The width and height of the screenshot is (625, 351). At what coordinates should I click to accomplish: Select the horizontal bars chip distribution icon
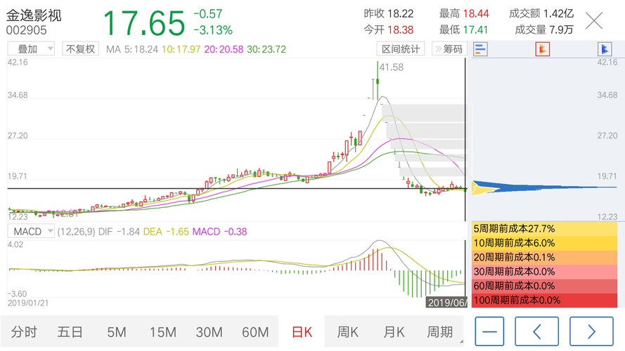[480, 49]
